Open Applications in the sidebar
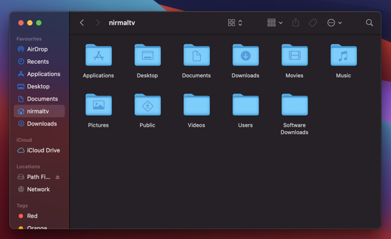391x239 pixels. tap(39, 74)
